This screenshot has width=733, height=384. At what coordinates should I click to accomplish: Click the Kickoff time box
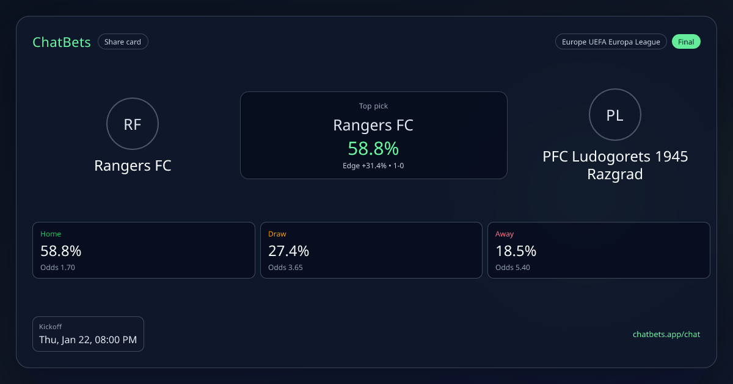point(88,334)
